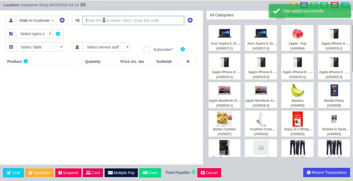This screenshot has height=181, width=353.
Task: Click the info icon next to Subscribe
Action: (183, 50)
